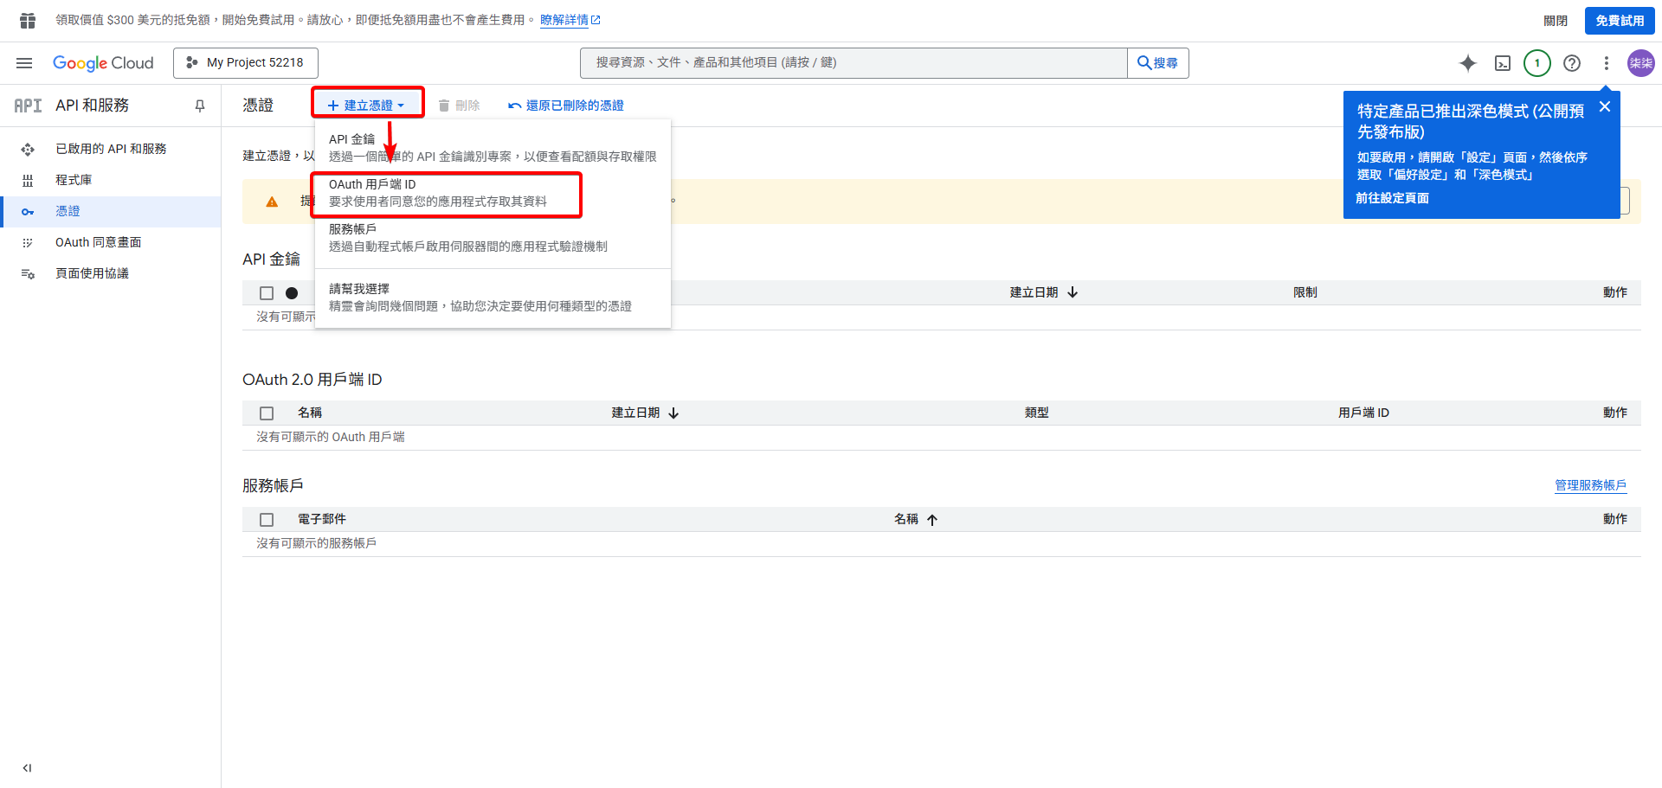Pin the API 和服務 section
Viewport: 1662px width, 788px height.
click(200, 105)
